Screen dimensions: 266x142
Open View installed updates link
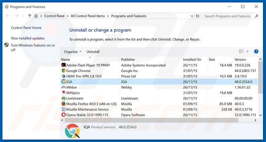[x=28, y=38]
